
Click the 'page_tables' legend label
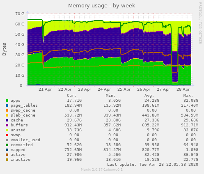click(x=24, y=105)
